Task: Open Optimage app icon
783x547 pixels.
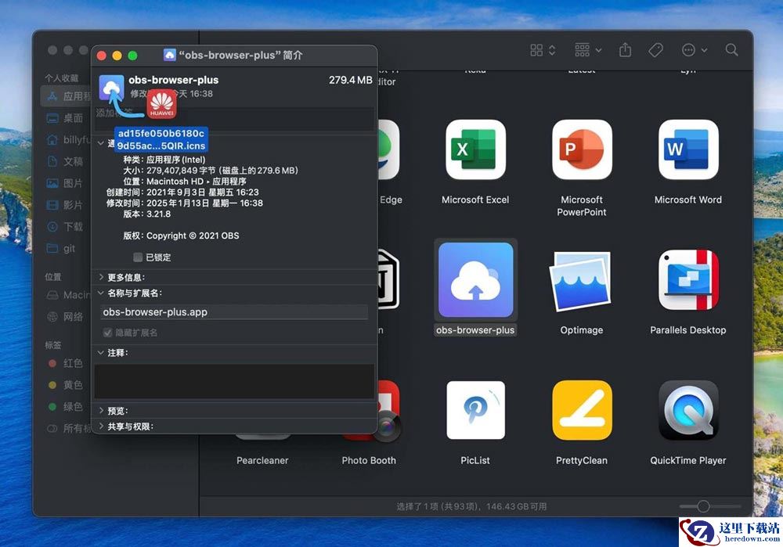Action: pyautogui.click(x=582, y=281)
